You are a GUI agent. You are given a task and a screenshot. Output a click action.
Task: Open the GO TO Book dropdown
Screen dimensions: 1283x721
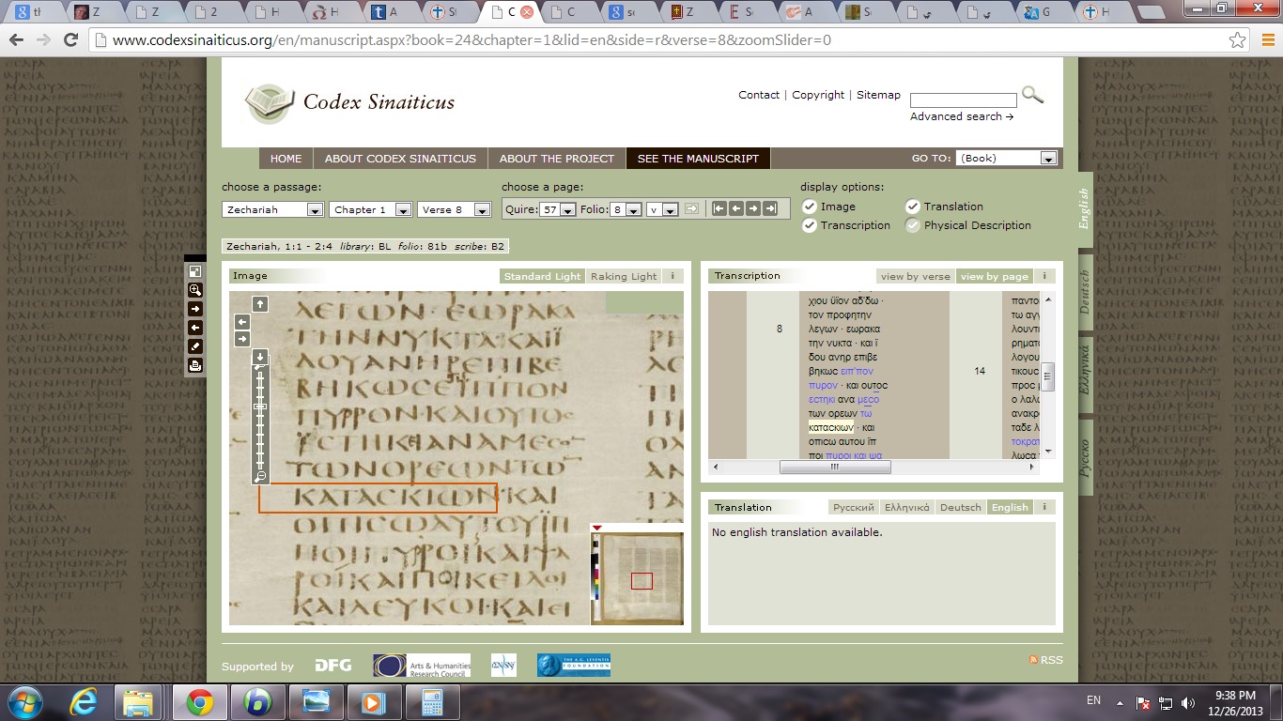[x=1048, y=159]
